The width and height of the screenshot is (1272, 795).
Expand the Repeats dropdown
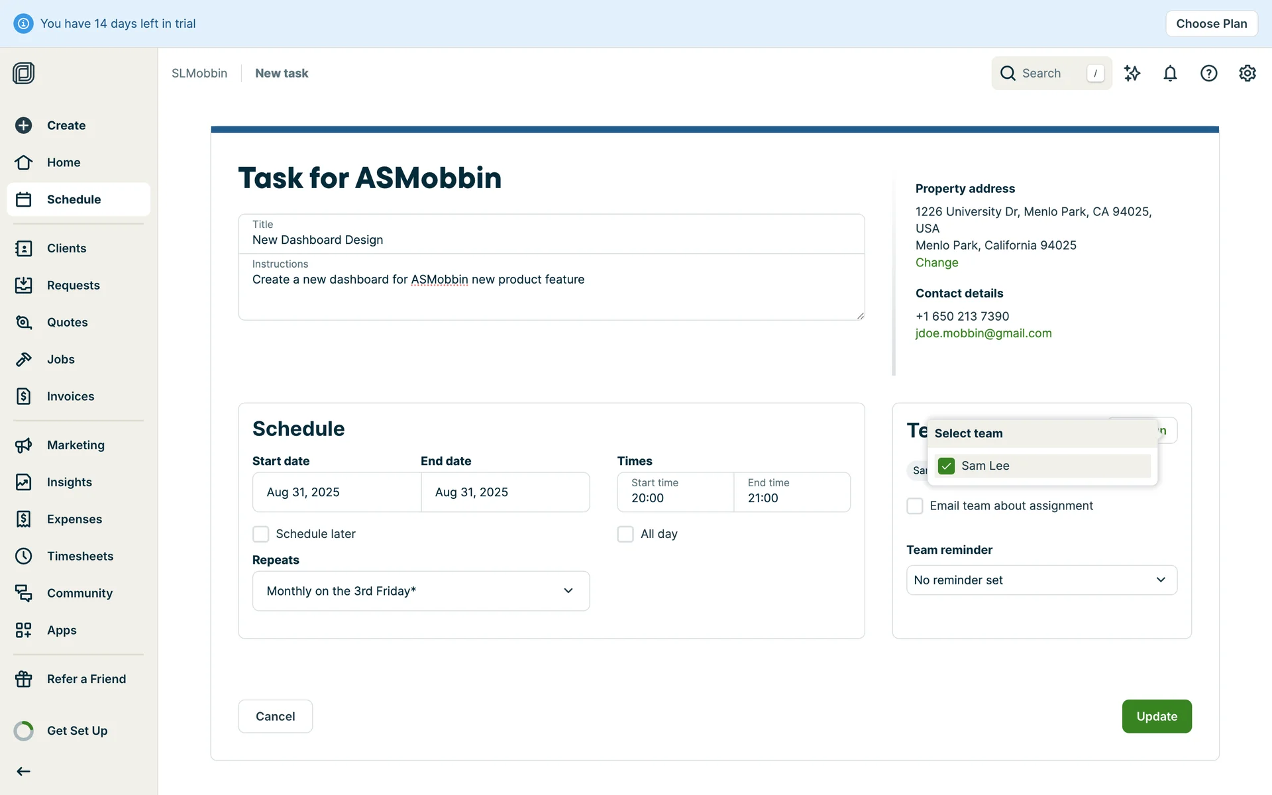coord(421,591)
